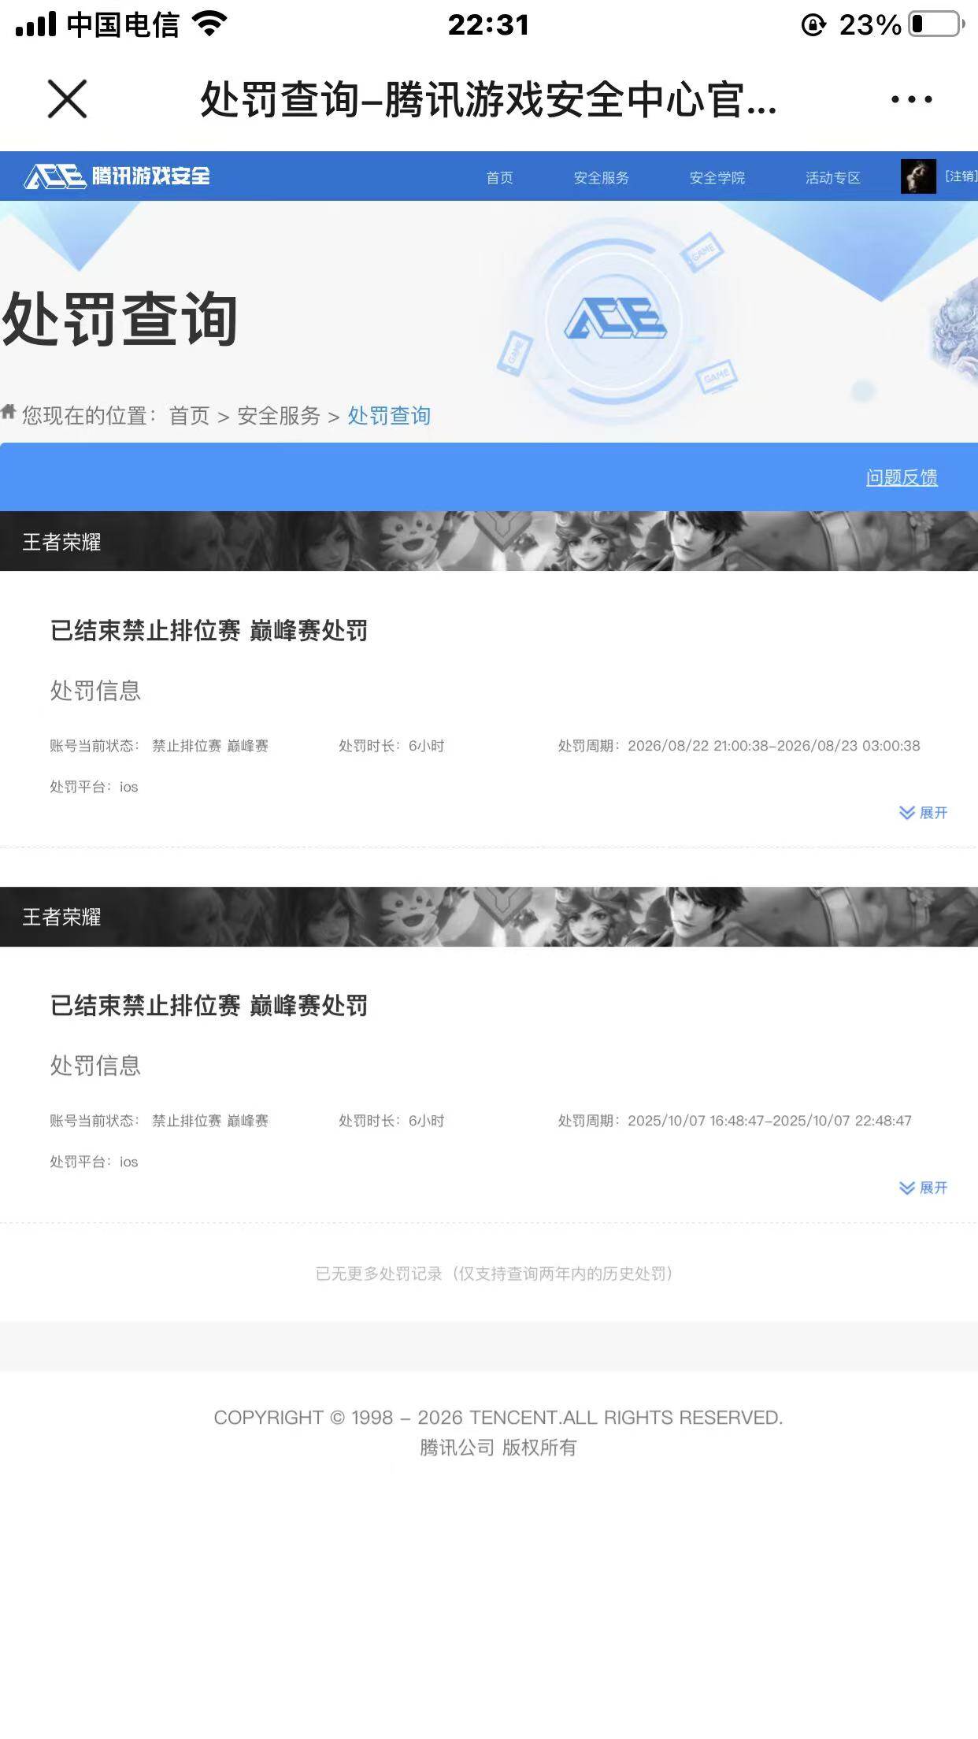978x1739 pixels.
Task: Expand the 2026/08/22 punishment record
Action: coord(923,813)
